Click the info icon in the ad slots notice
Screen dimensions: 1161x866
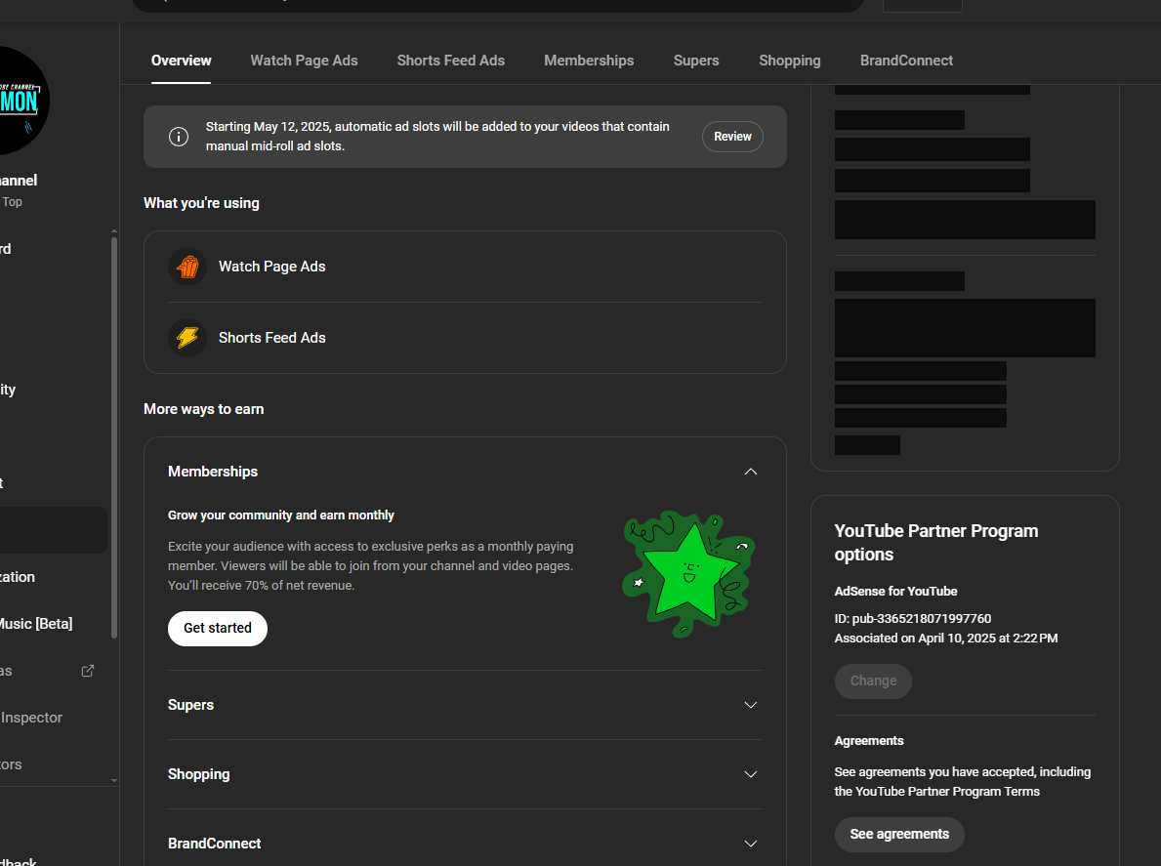(179, 136)
